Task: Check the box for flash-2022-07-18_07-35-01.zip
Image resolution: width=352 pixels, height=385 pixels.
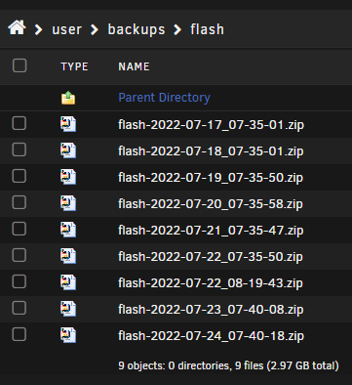Action: click(x=19, y=150)
